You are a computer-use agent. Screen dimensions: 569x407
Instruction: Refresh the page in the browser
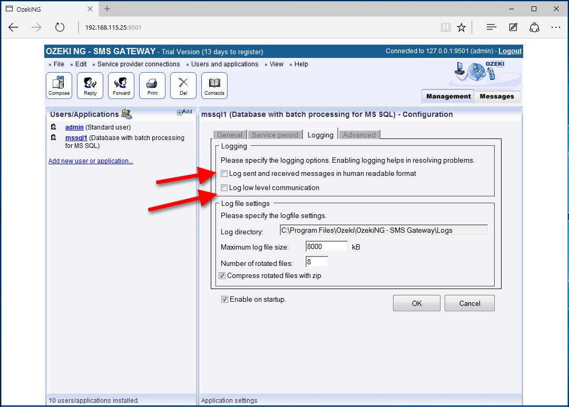point(60,27)
